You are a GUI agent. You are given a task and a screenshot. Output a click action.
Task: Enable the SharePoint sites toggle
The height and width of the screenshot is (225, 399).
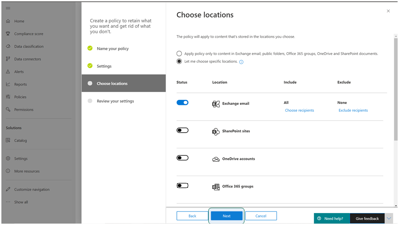coord(182,130)
